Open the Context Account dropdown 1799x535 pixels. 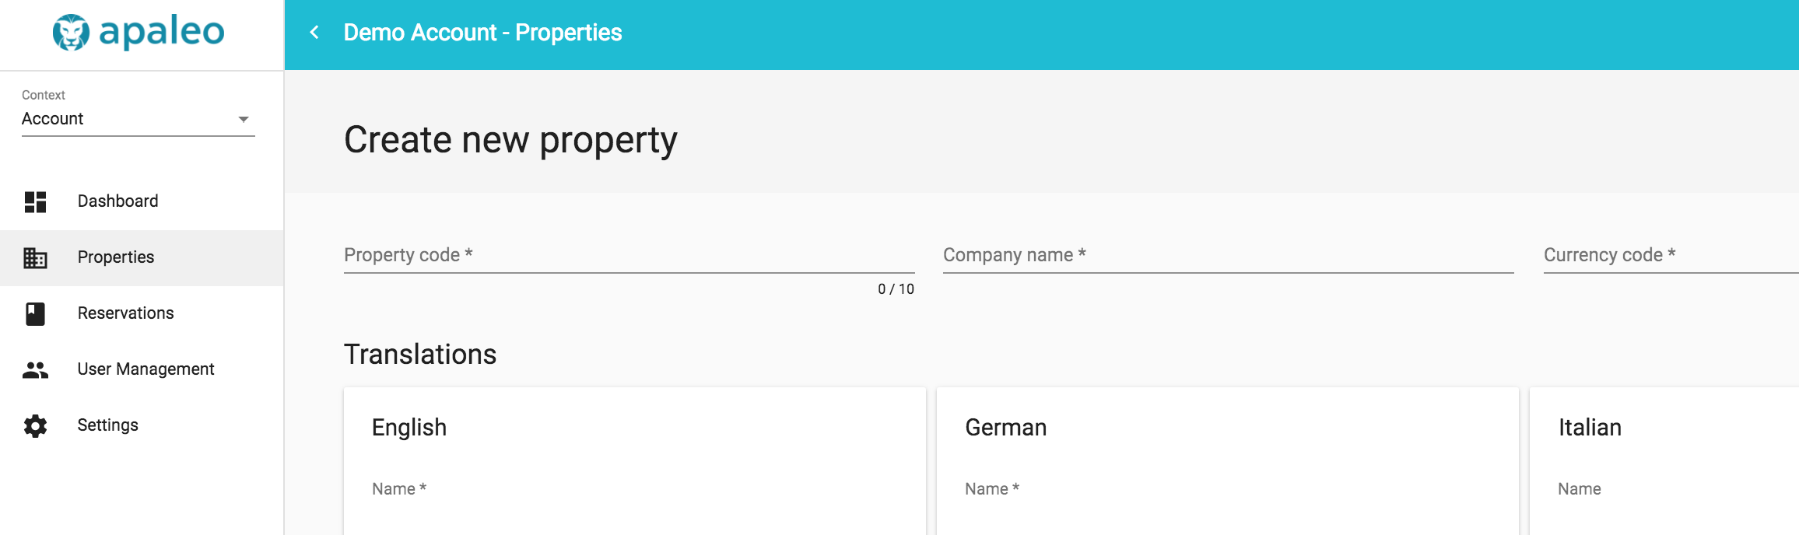coord(139,119)
